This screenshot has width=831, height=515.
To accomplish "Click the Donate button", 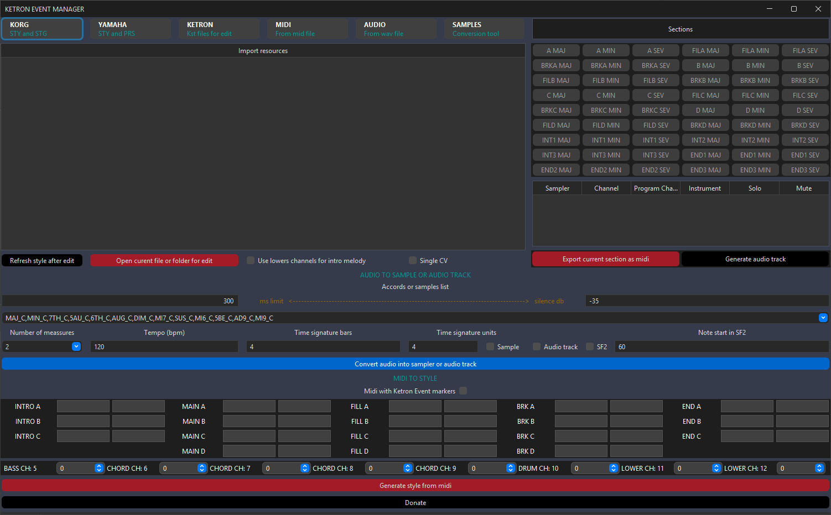I will [x=415, y=502].
